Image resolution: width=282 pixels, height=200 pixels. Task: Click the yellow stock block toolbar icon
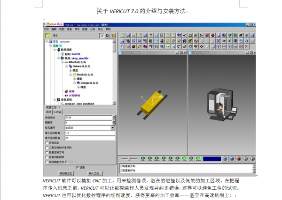(x=168, y=41)
